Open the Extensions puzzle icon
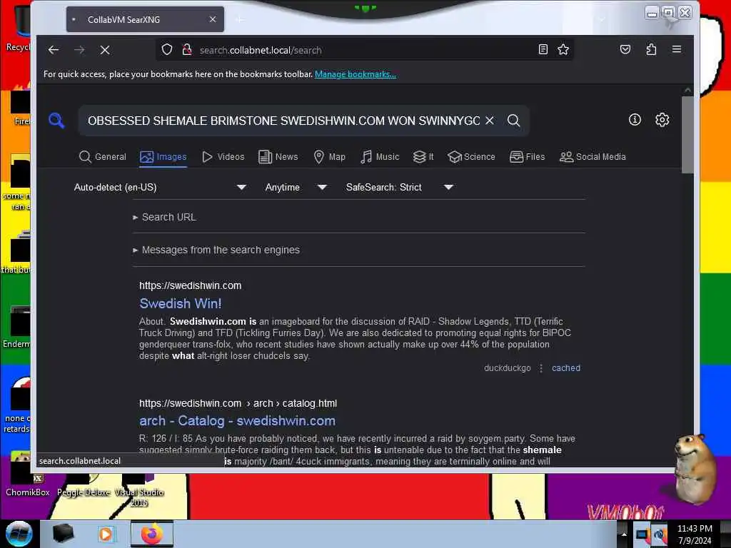 tap(651, 49)
